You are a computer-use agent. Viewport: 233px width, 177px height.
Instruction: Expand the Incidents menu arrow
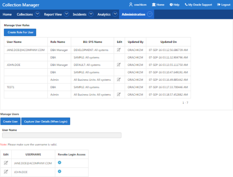(91, 14)
